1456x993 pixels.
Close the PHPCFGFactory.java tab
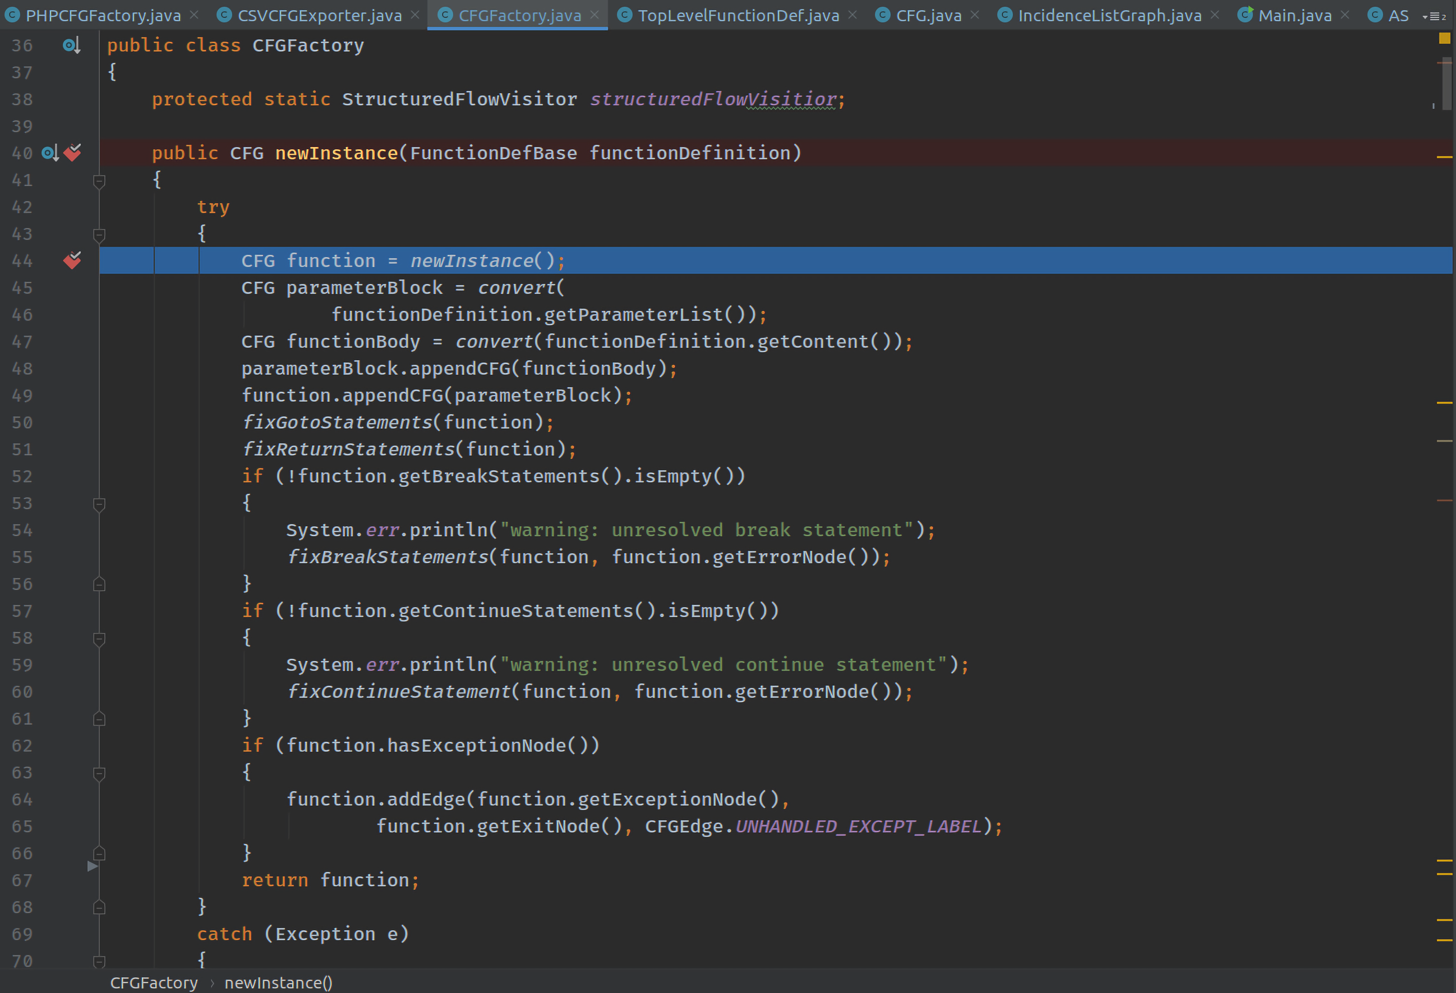[194, 15]
